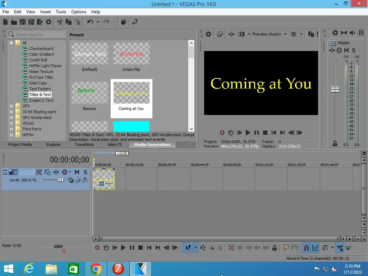Click the Rate scrub slider
Viewport: 368px width, 276px height.
pyautogui.click(x=58, y=246)
